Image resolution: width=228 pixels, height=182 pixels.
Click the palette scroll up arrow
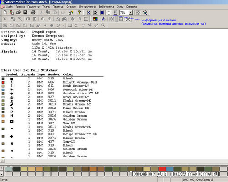coord(2,168)
